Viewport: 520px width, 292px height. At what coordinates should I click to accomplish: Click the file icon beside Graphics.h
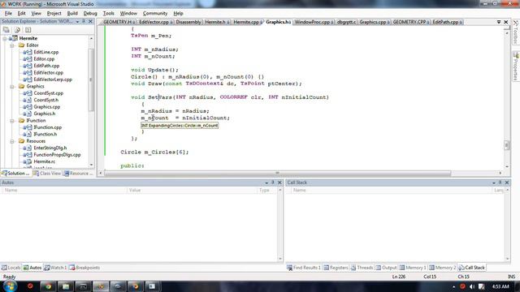coord(28,114)
